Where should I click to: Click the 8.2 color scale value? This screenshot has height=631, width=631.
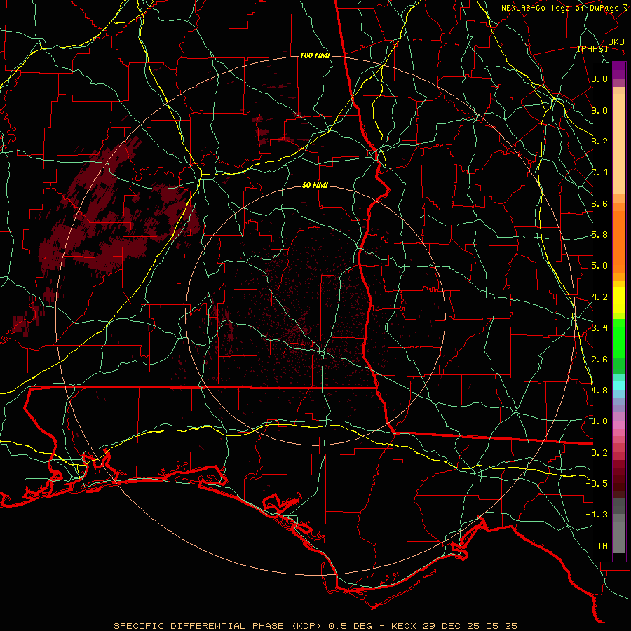[599, 141]
